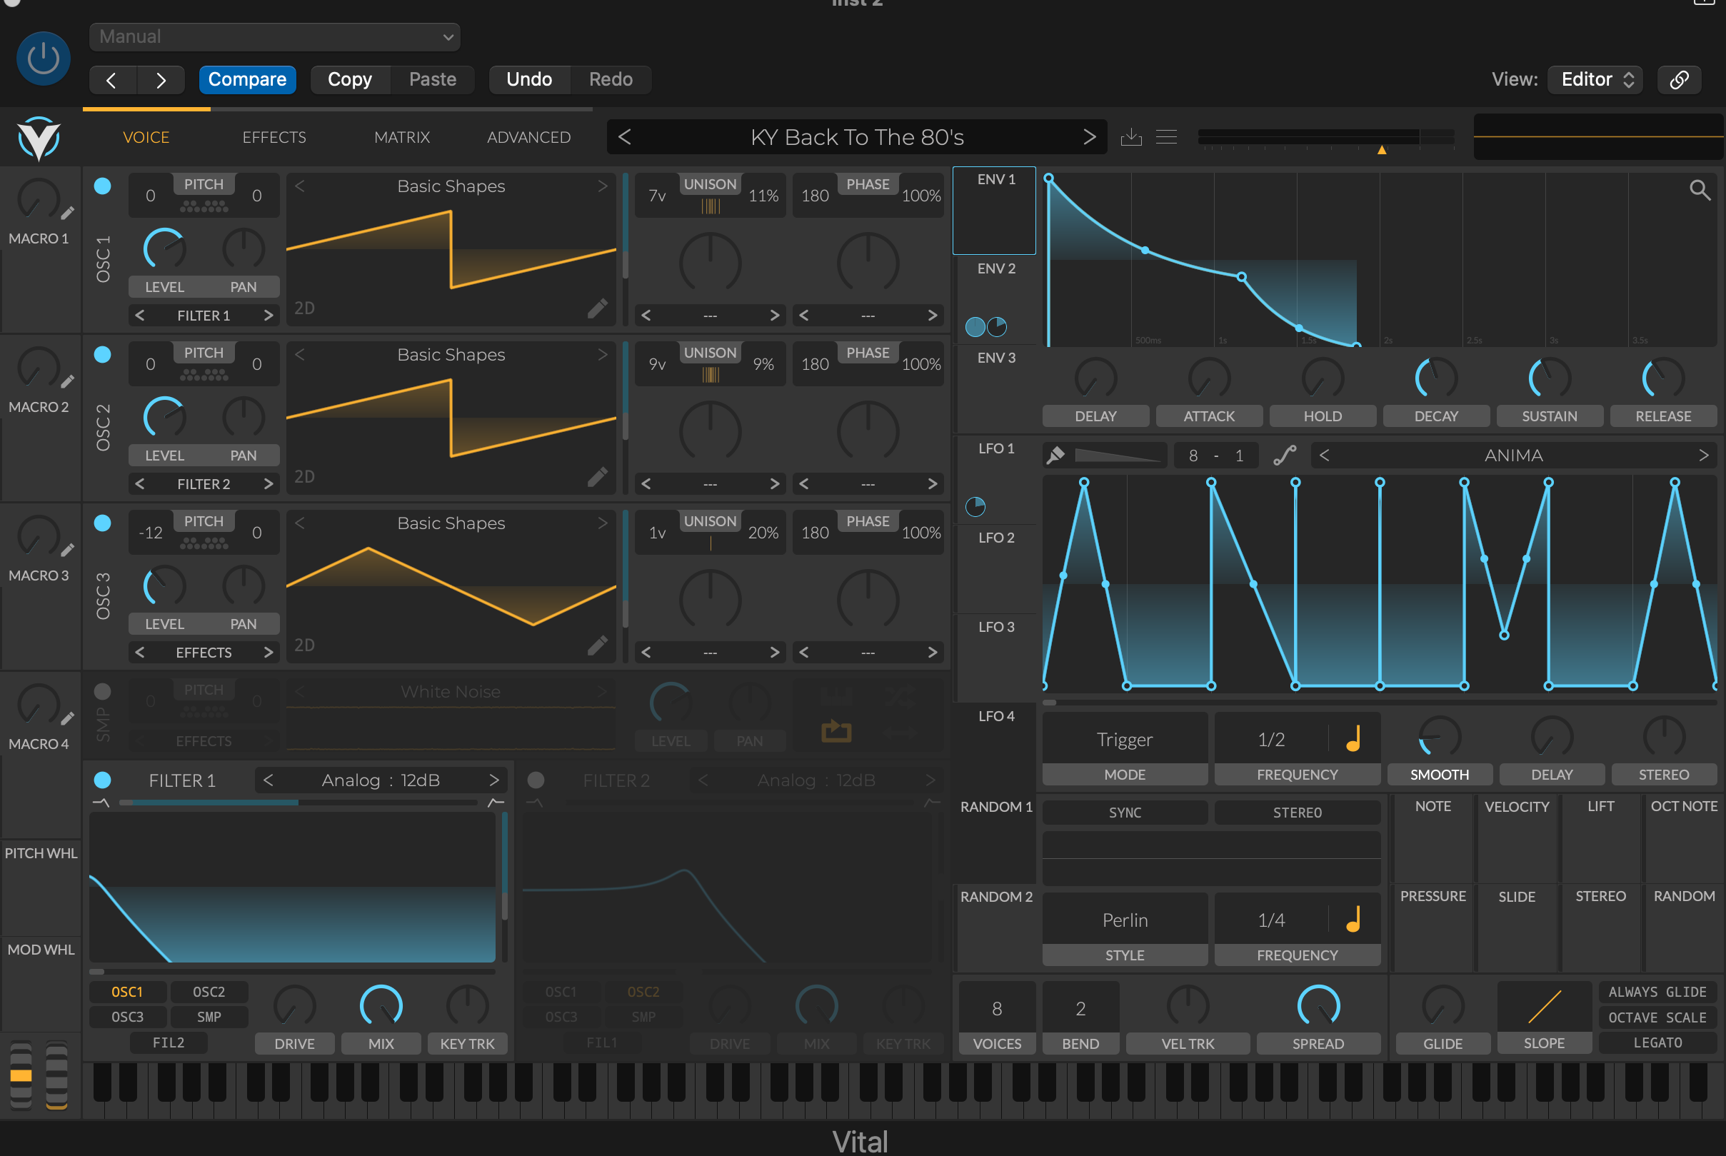Screen dimensions: 1726x1156
Task: Open the hamburger menu next to the preset name
Action: tap(1166, 137)
